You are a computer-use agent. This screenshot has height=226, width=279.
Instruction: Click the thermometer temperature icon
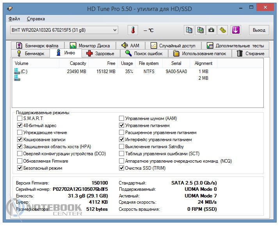pyautogui.click(x=133, y=30)
